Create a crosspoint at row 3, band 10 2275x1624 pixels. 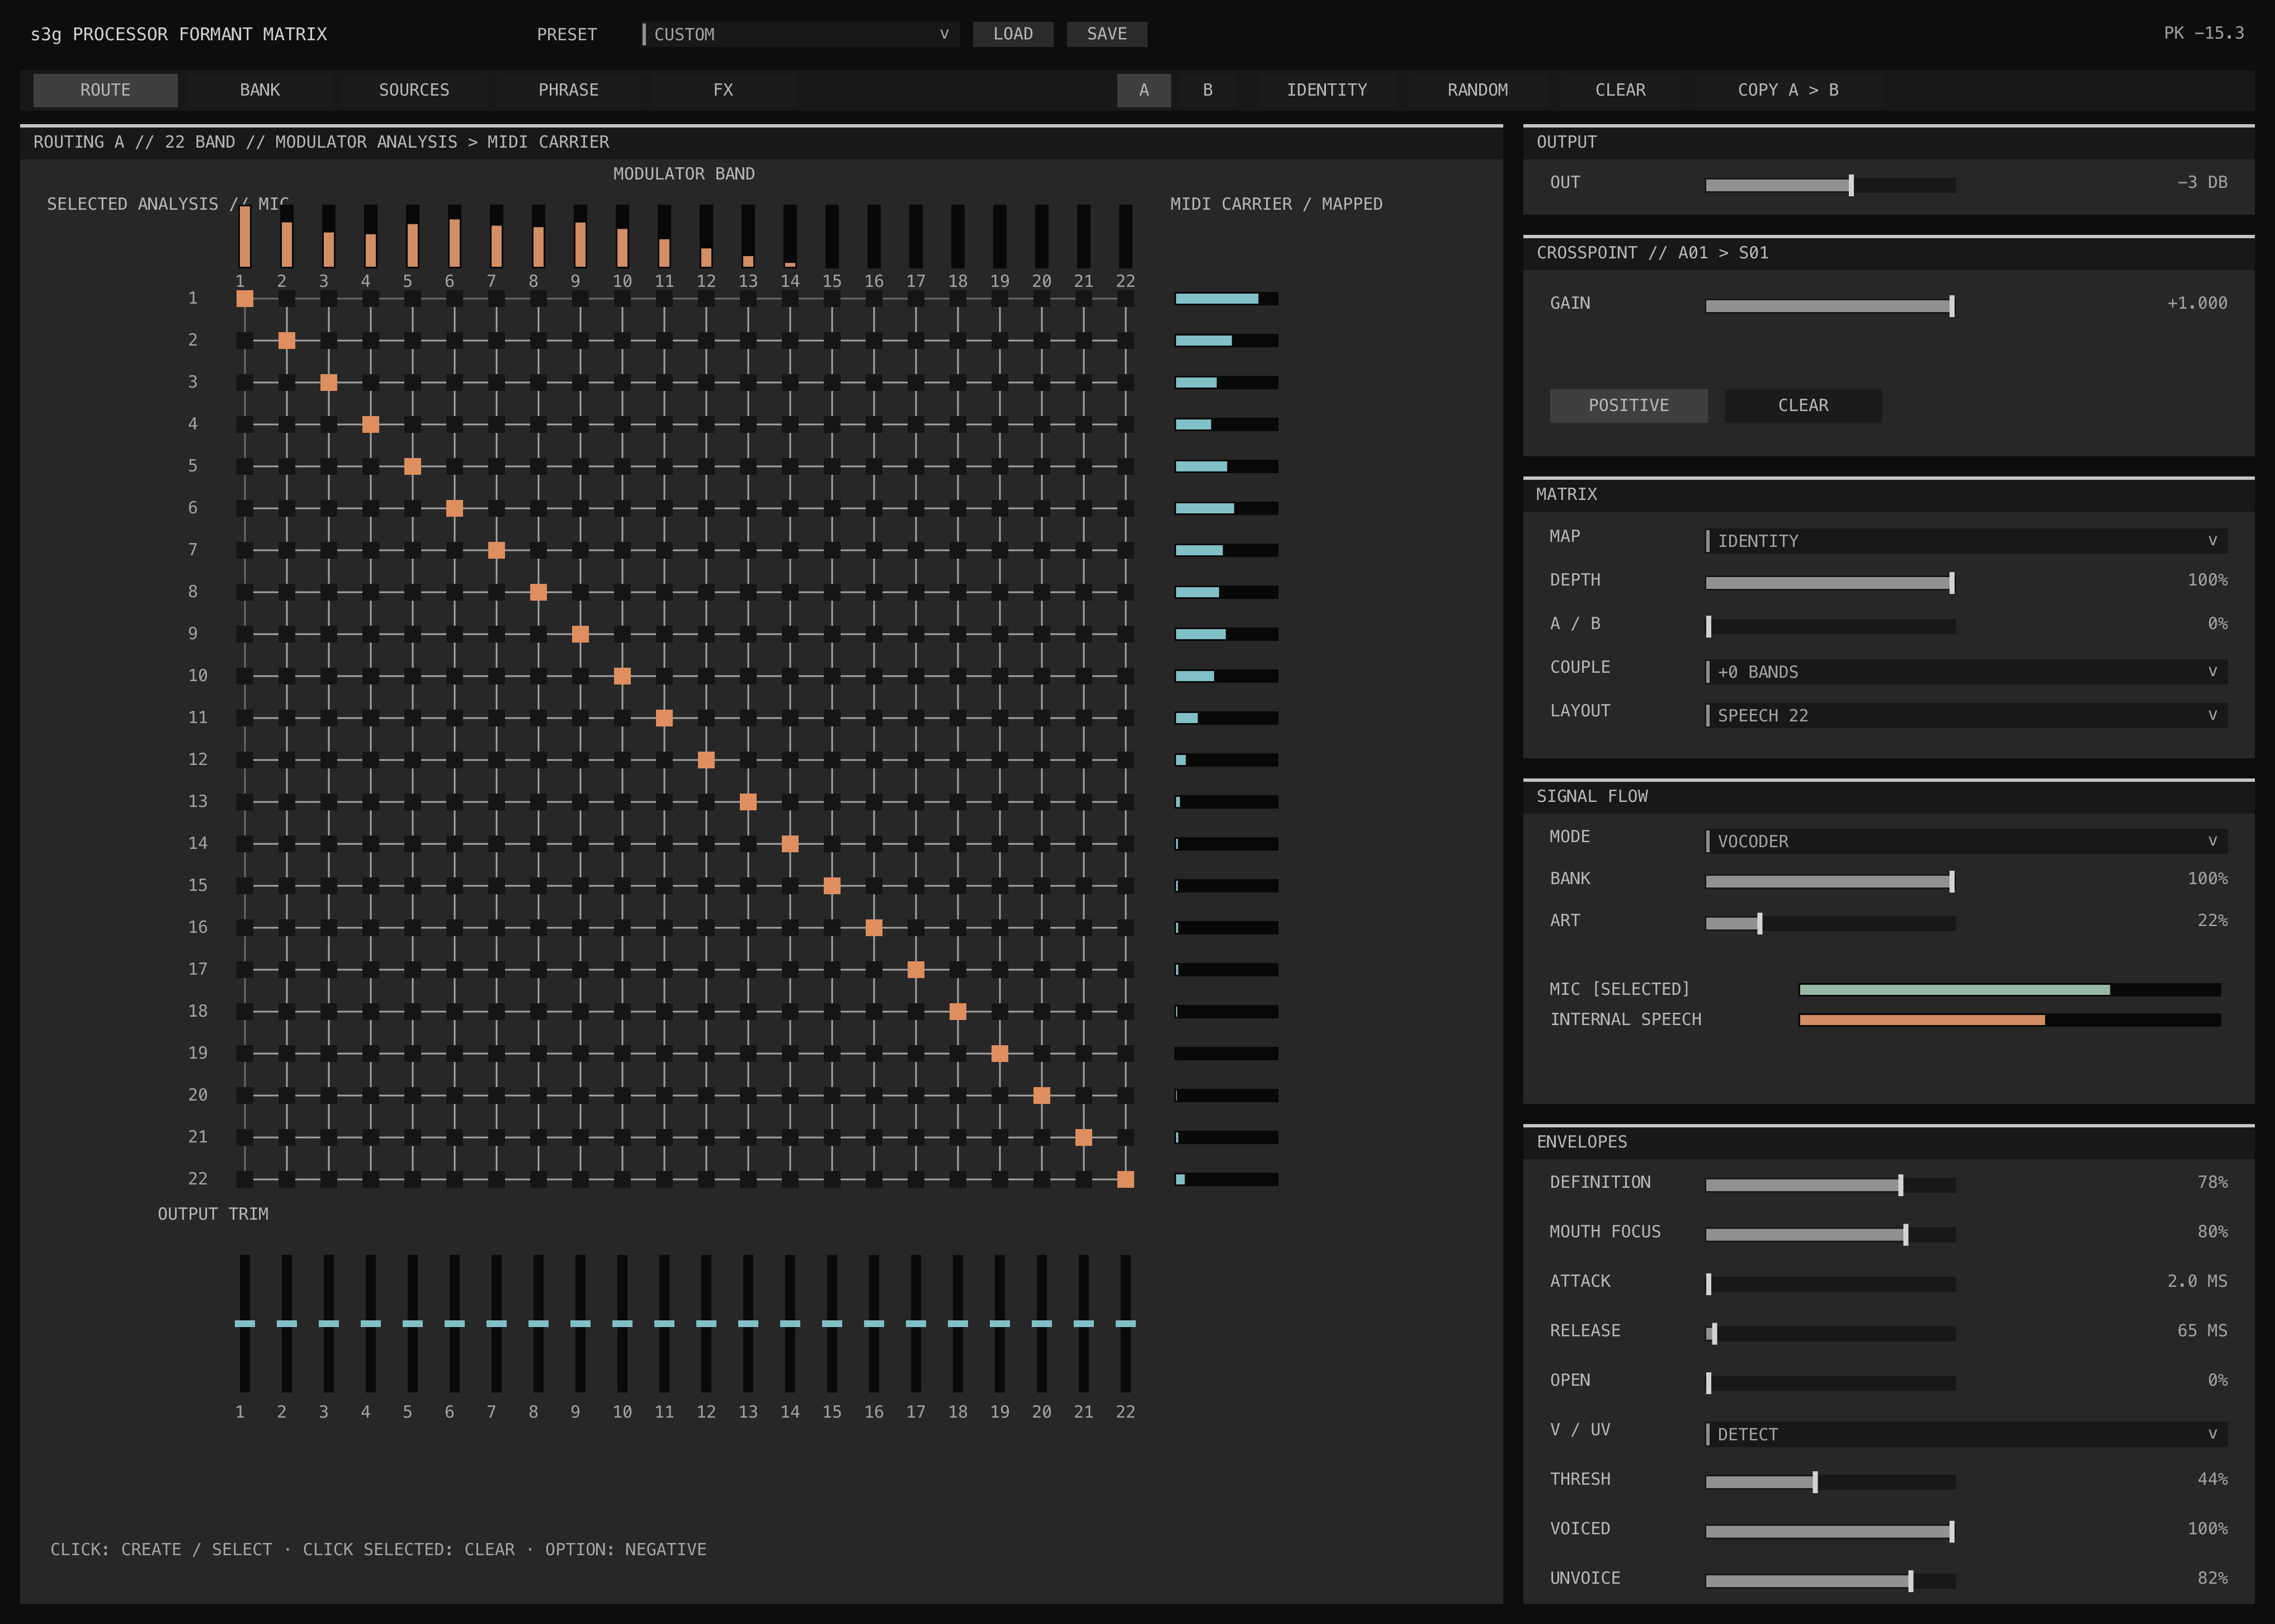point(622,383)
